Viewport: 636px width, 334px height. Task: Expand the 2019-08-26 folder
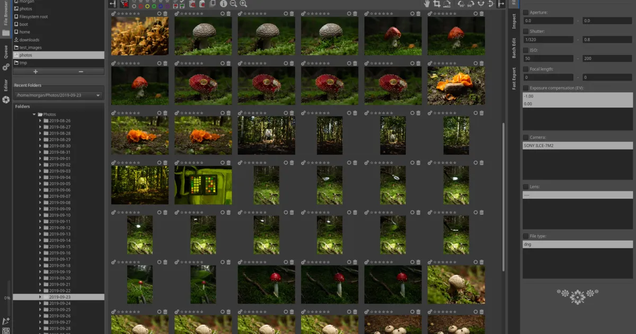tap(40, 121)
